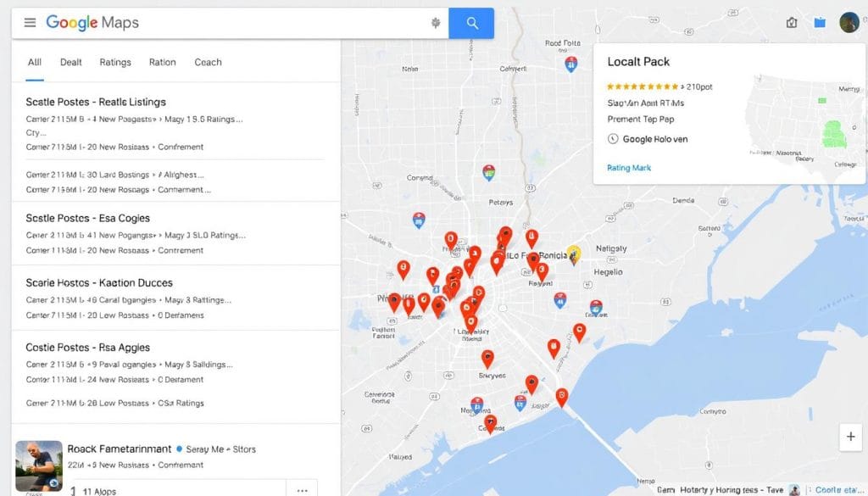Click the yellow map pin near Natigaly

point(574,254)
